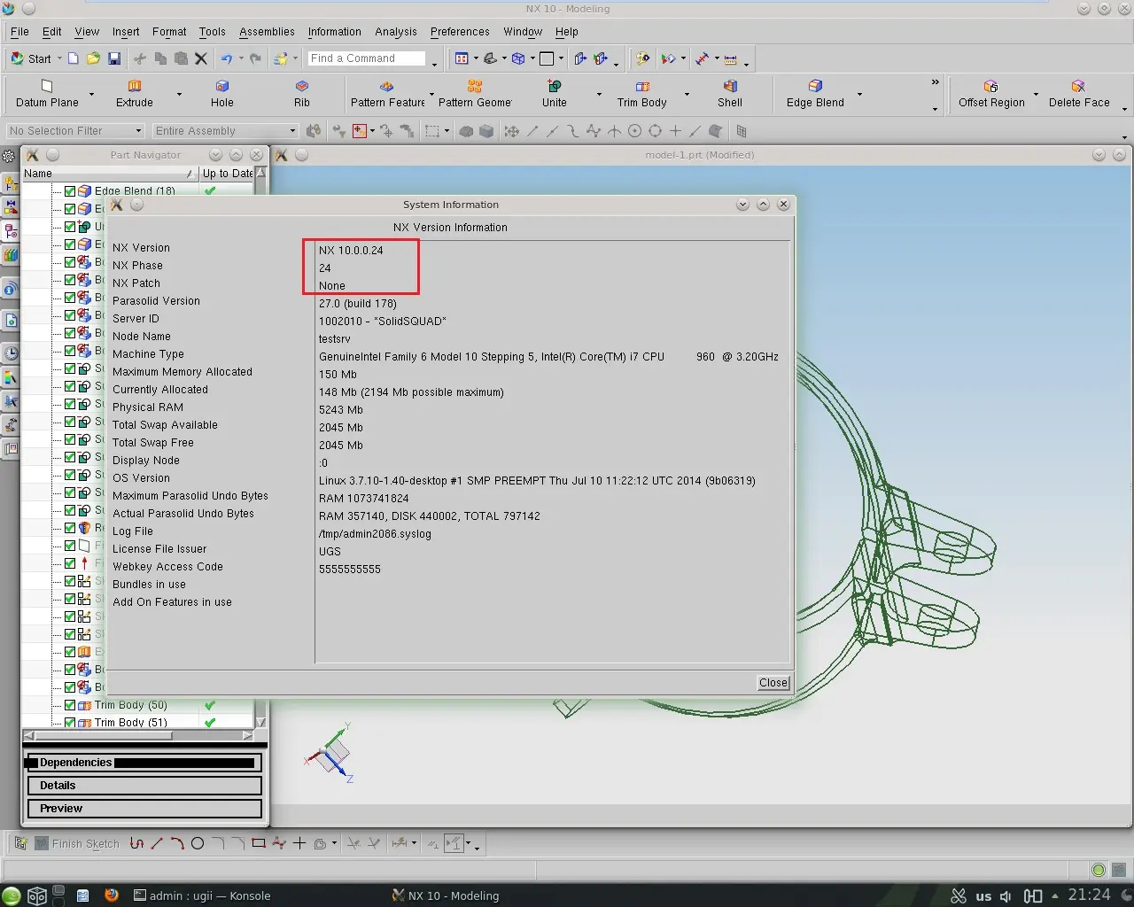Pick the sketch Circle tool

coord(198,843)
